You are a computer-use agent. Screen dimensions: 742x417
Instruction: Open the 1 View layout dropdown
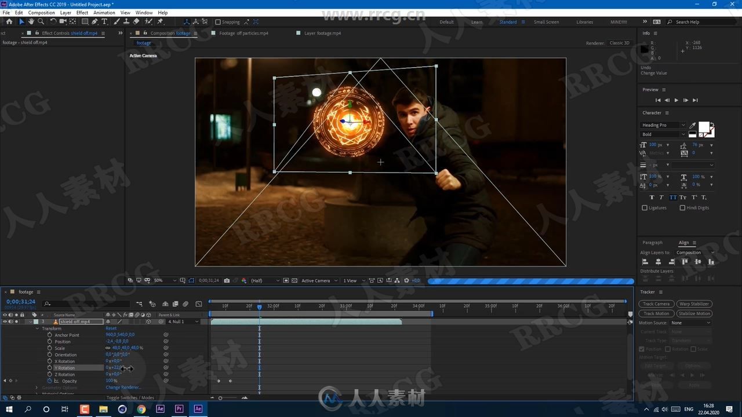pos(354,280)
